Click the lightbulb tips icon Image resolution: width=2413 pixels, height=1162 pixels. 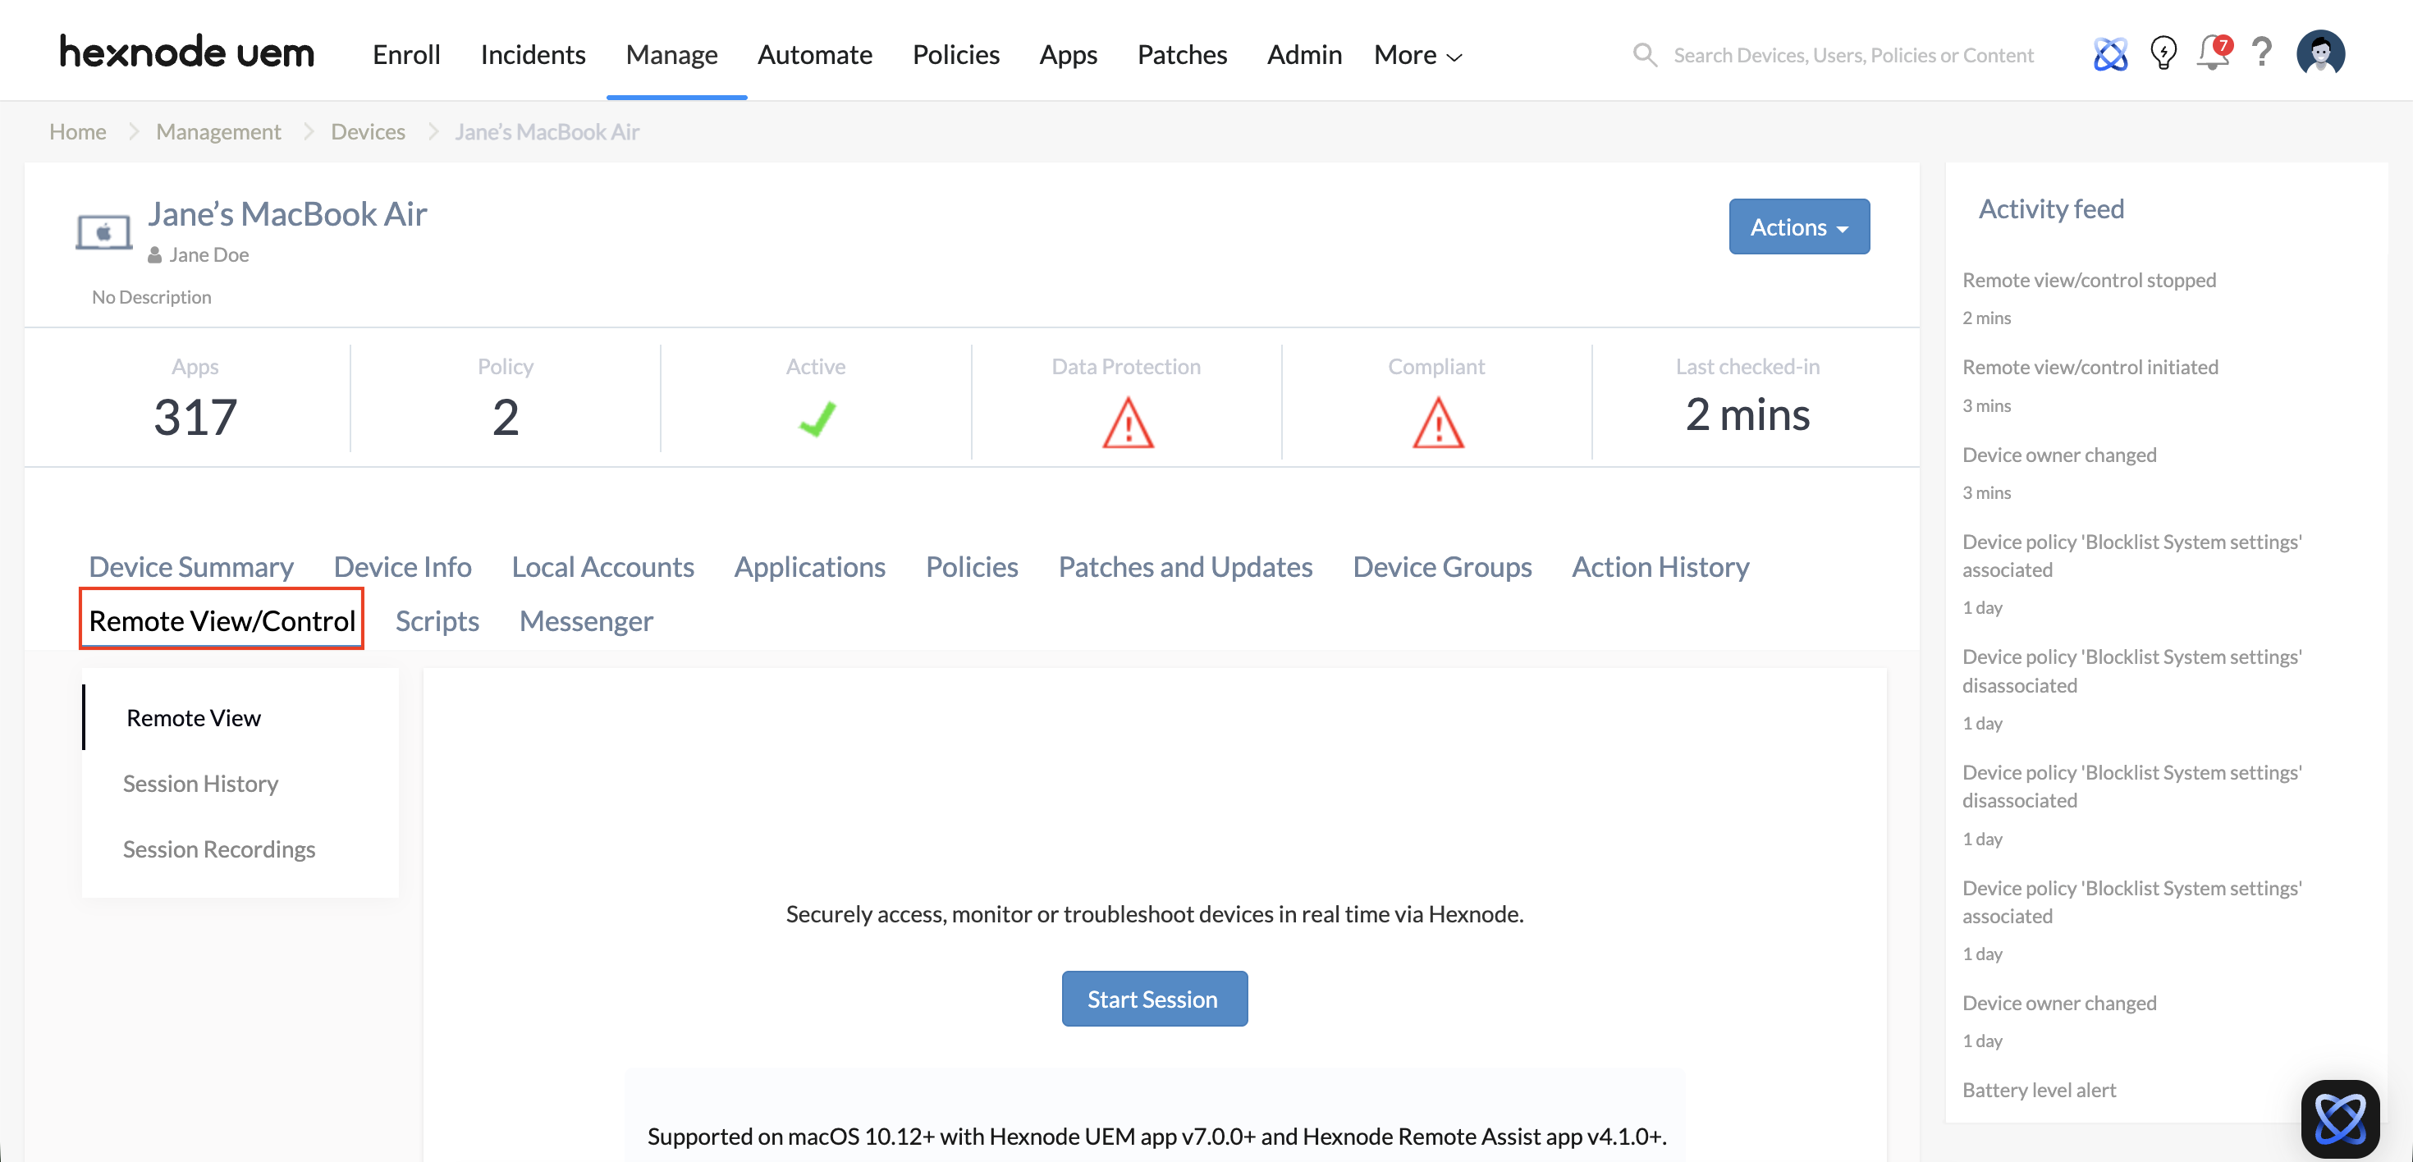pos(2162,54)
